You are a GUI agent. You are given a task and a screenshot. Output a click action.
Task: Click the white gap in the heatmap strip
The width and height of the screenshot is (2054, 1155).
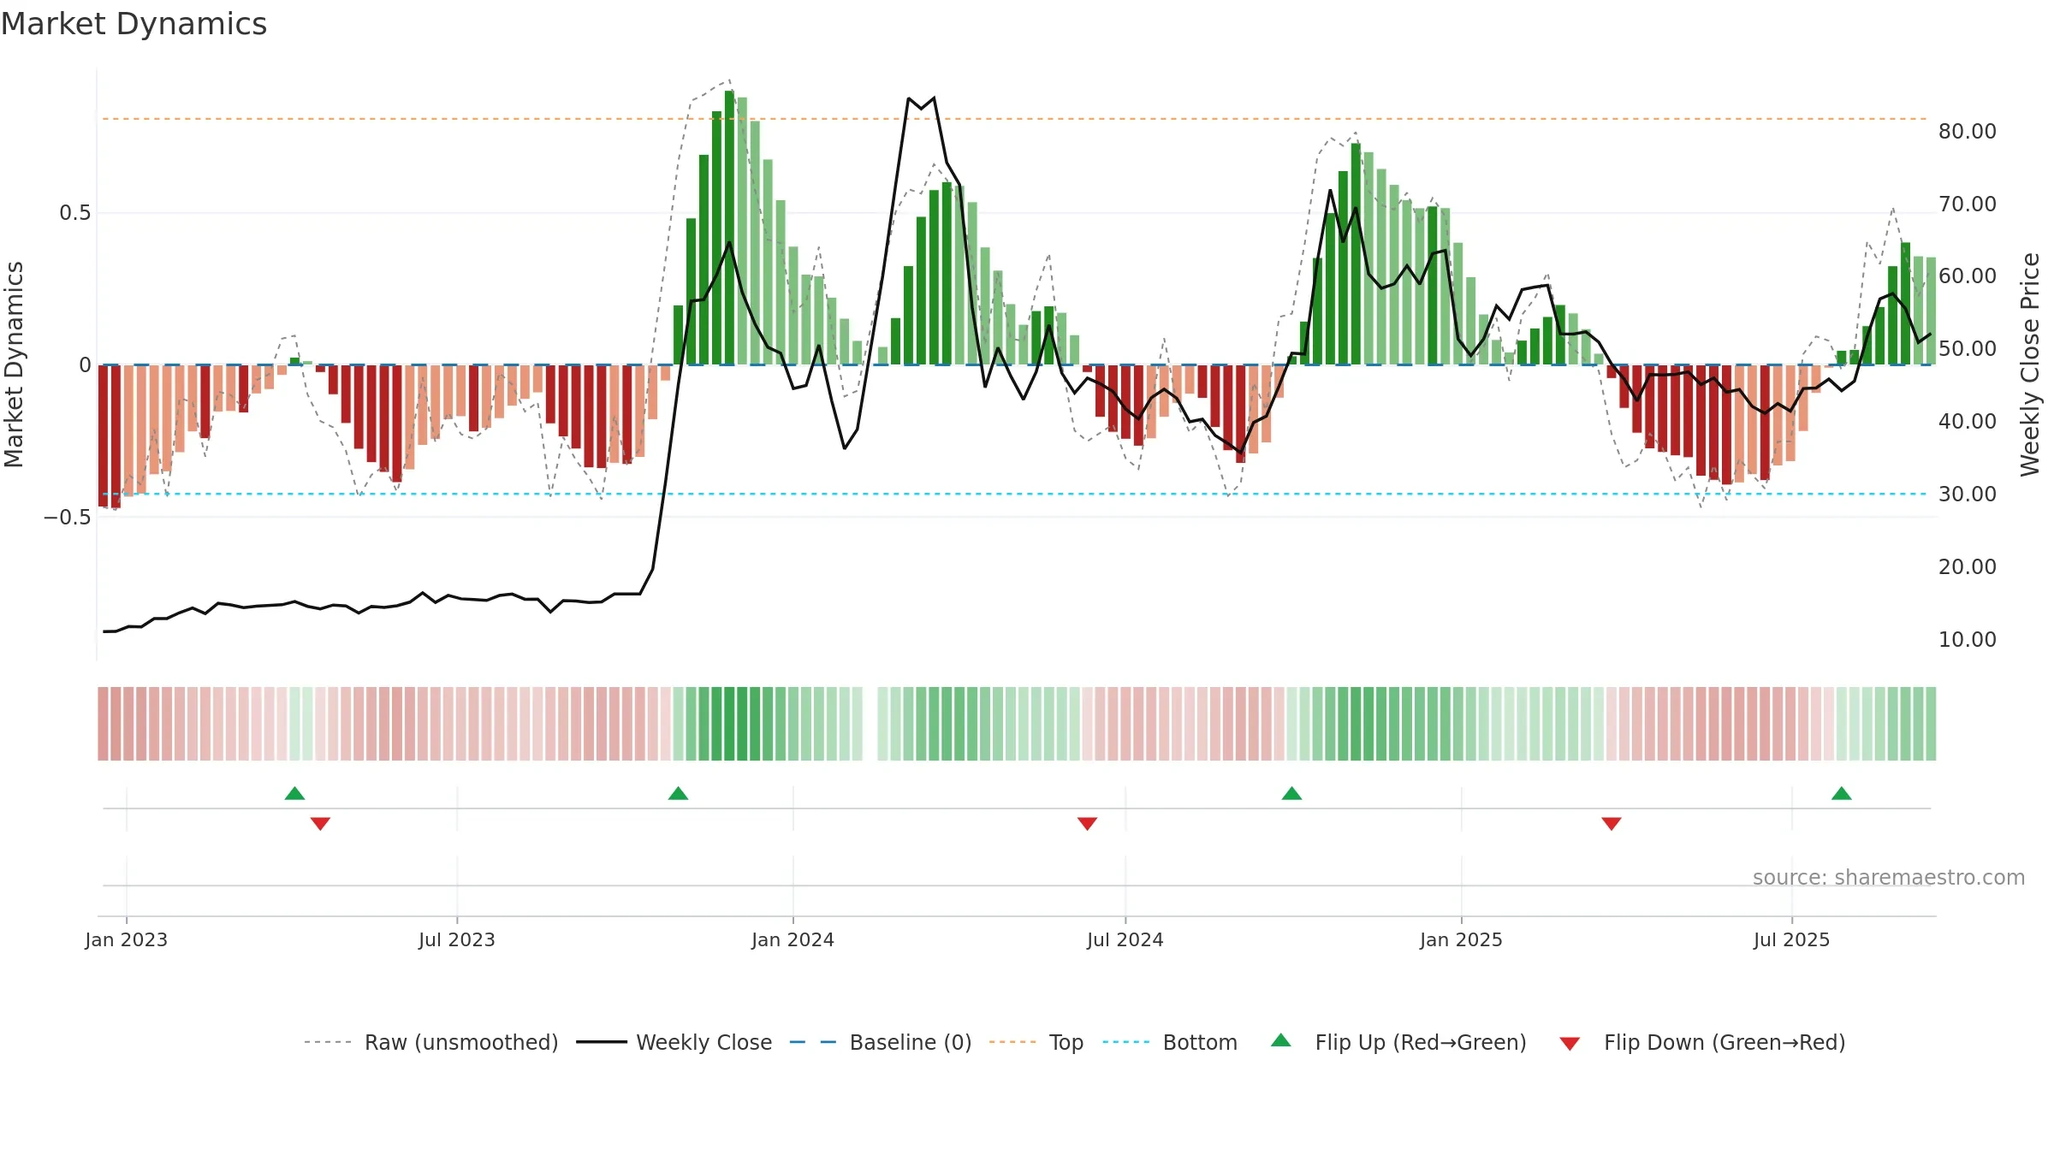click(x=870, y=724)
